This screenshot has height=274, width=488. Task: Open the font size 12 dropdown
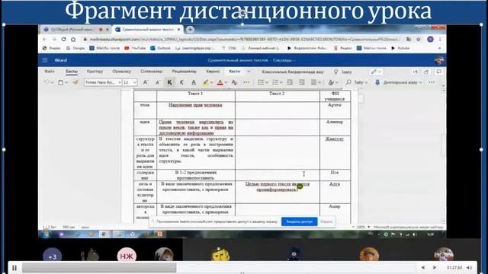(130, 82)
